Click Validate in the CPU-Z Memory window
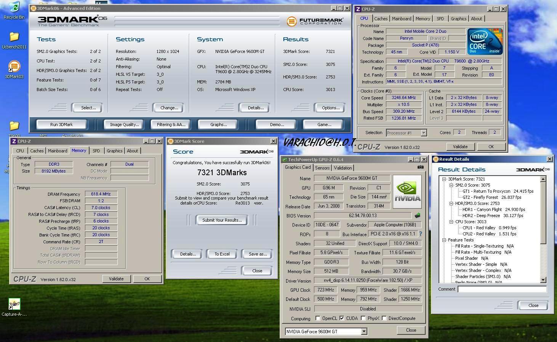 pyautogui.click(x=116, y=279)
